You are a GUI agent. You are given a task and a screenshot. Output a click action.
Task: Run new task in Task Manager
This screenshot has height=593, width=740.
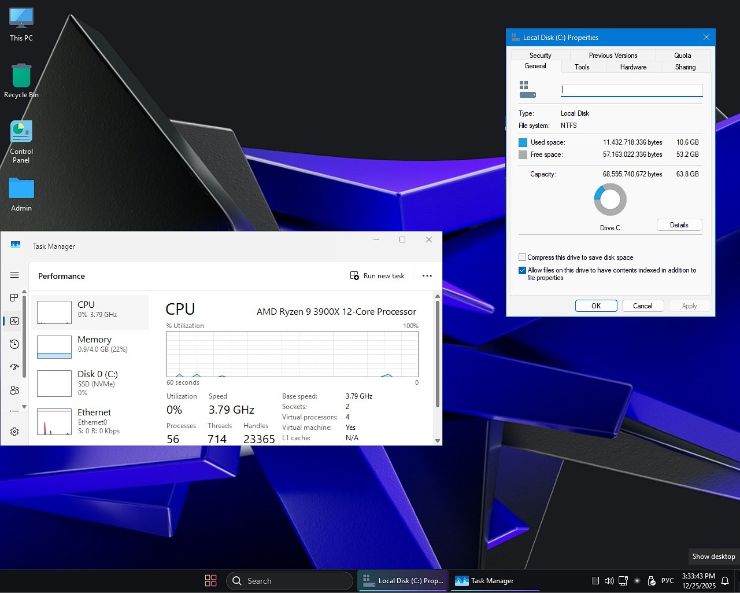point(378,275)
